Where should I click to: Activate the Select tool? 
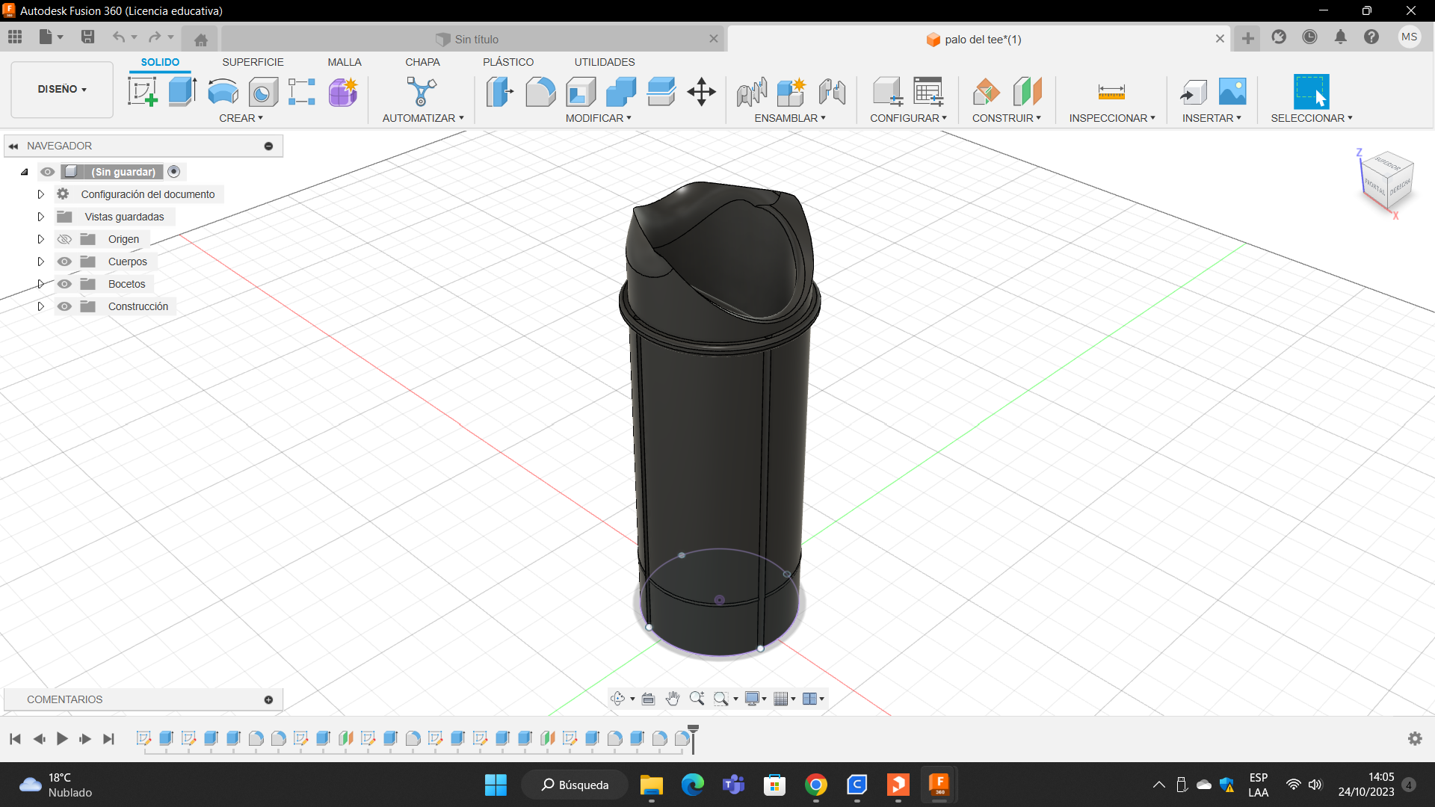pyautogui.click(x=1311, y=92)
